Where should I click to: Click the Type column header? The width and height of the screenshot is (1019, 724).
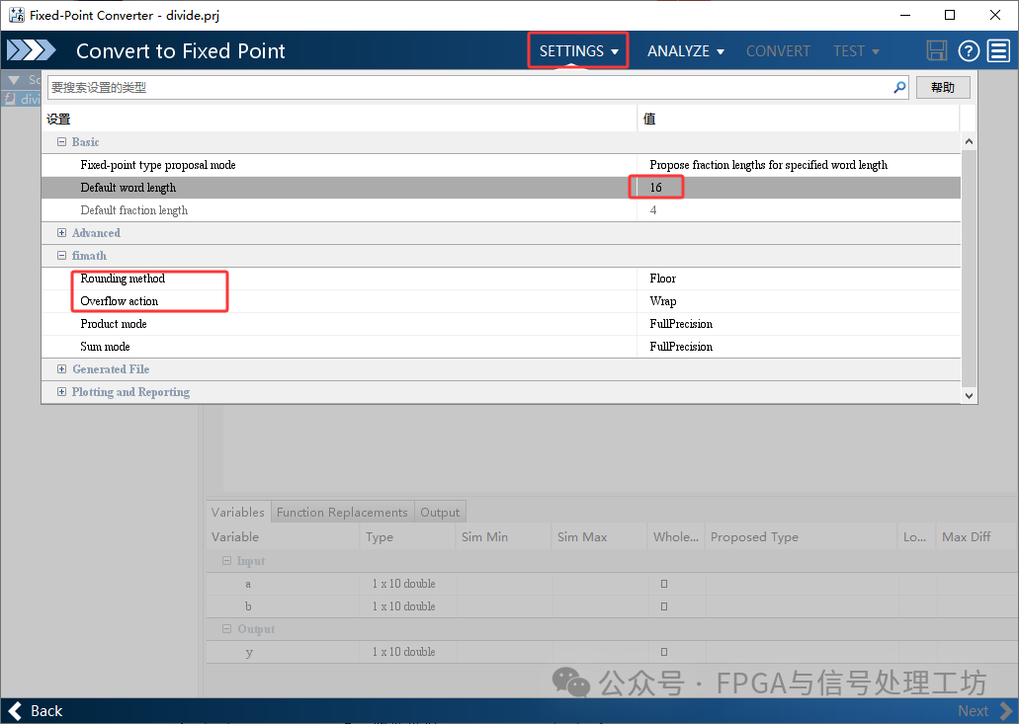[x=407, y=536]
